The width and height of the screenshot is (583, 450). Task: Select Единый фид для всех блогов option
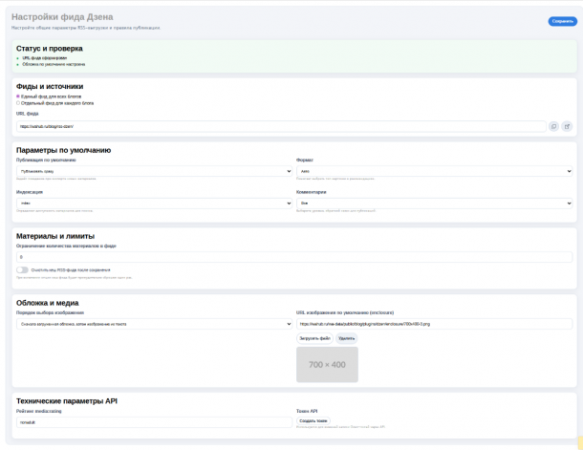(18, 96)
